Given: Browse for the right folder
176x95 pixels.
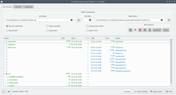Looking at the screenshot, I should 169,20.
